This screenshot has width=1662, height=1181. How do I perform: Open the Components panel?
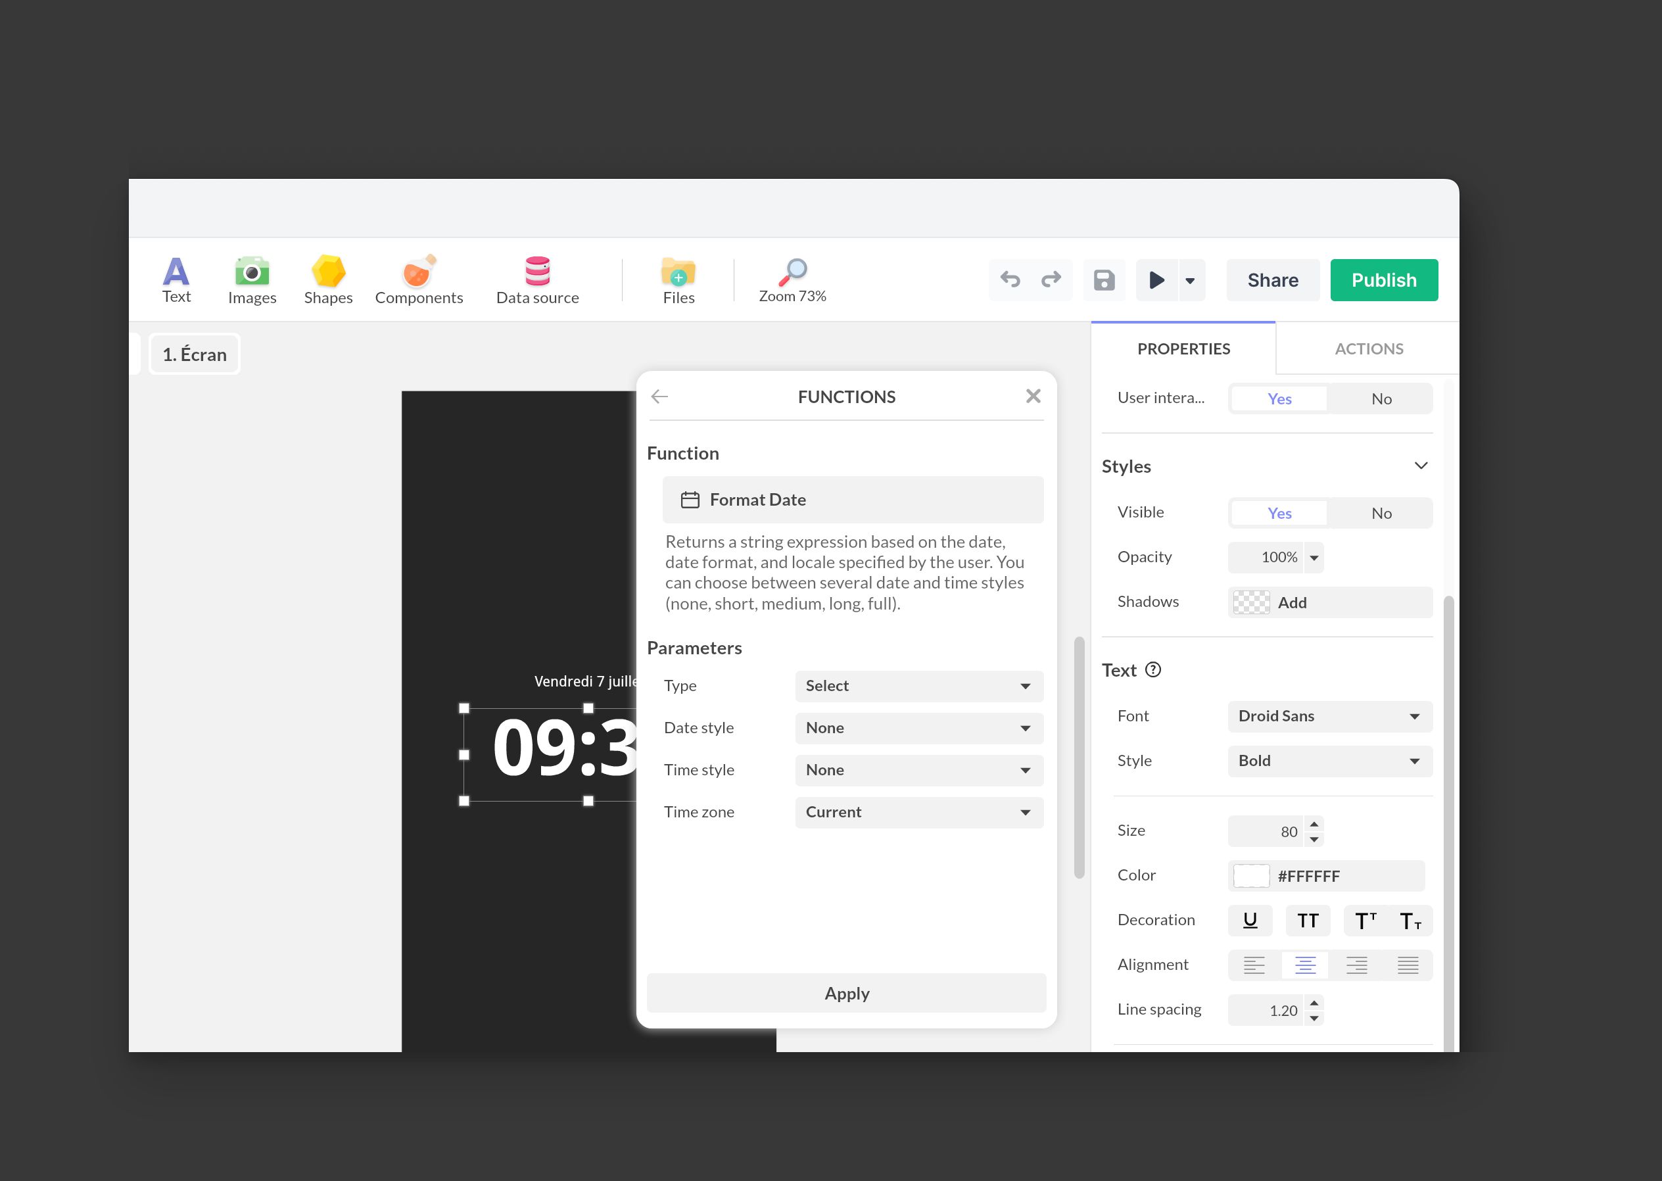click(x=419, y=279)
